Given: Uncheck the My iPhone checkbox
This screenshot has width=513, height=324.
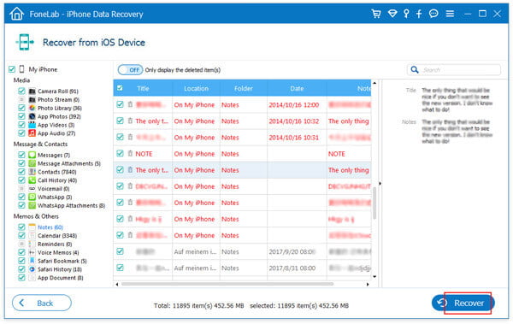Looking at the screenshot, I should 12,69.
